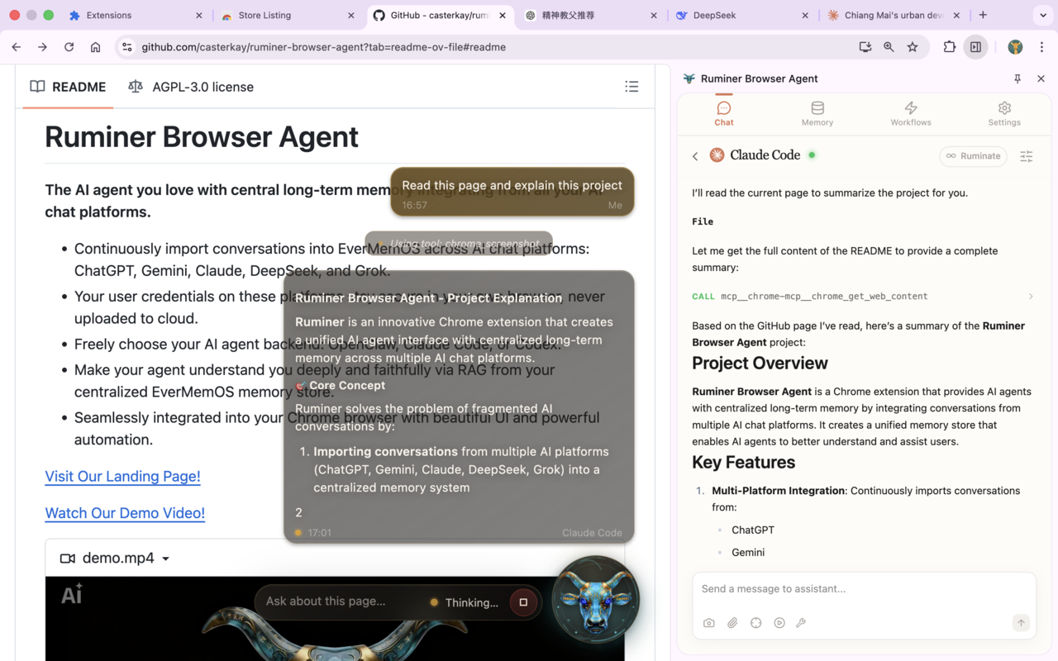The width and height of the screenshot is (1058, 661).
Task: Click the message to assistant input field
Action: 864,589
